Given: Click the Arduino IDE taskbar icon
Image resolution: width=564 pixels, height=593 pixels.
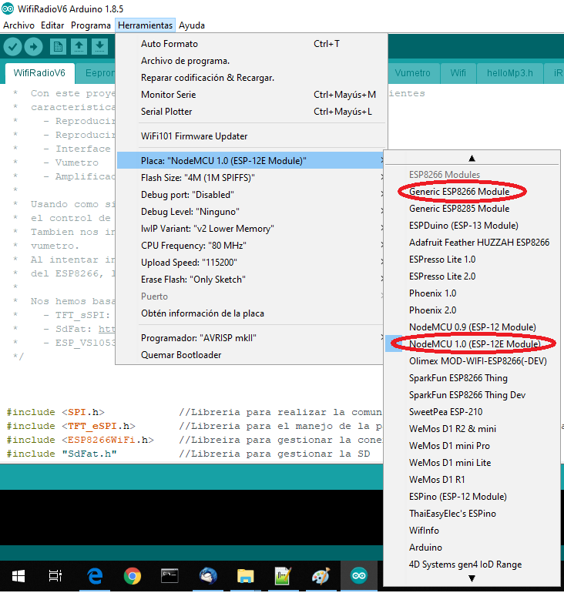Looking at the screenshot, I should click(x=358, y=576).
